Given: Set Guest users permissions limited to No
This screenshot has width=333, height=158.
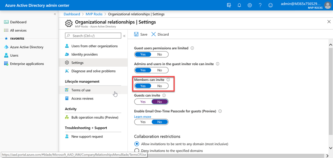Looking at the screenshot, I should coord(160,54).
